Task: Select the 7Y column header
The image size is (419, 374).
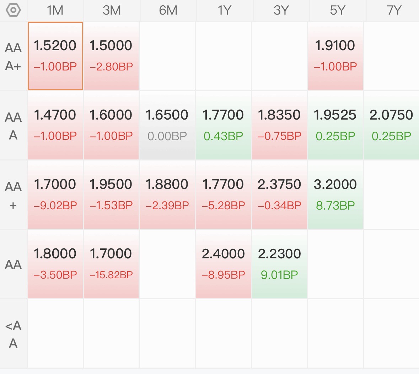Action: pyautogui.click(x=393, y=10)
